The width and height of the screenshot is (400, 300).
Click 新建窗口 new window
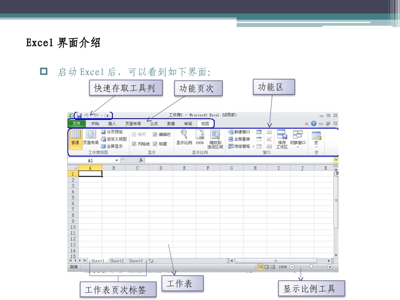tap(239, 132)
